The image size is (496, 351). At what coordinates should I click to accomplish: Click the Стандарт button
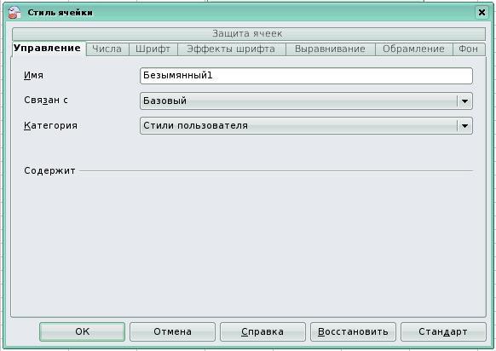[443, 331]
